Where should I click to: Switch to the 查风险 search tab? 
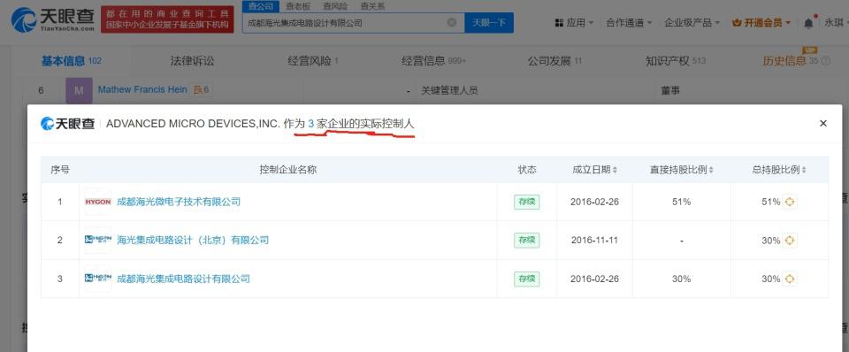point(335,6)
